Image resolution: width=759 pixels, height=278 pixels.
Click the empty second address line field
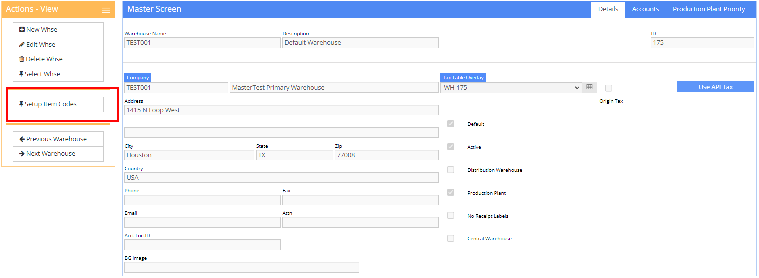pyautogui.click(x=281, y=133)
